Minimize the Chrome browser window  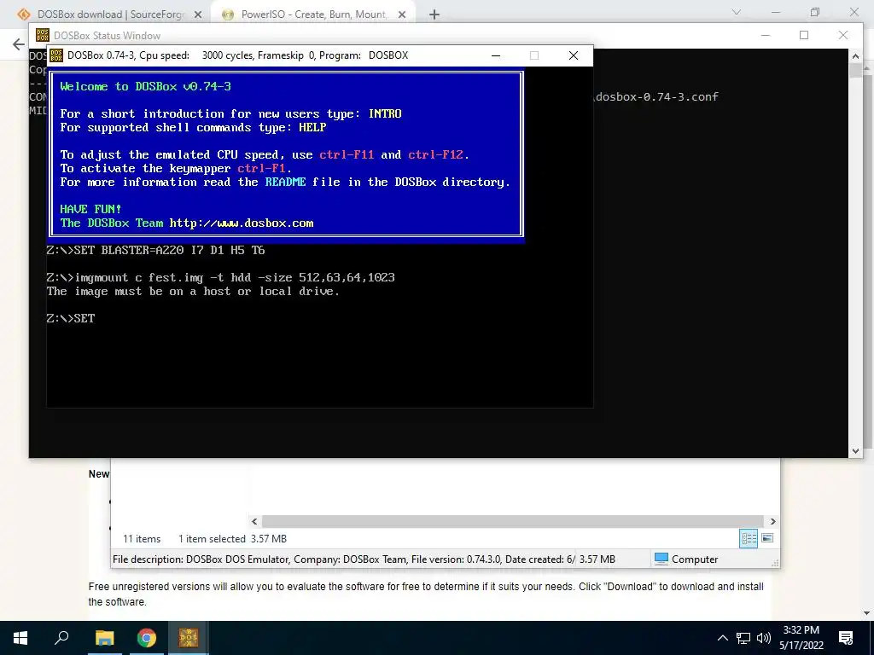(x=776, y=12)
